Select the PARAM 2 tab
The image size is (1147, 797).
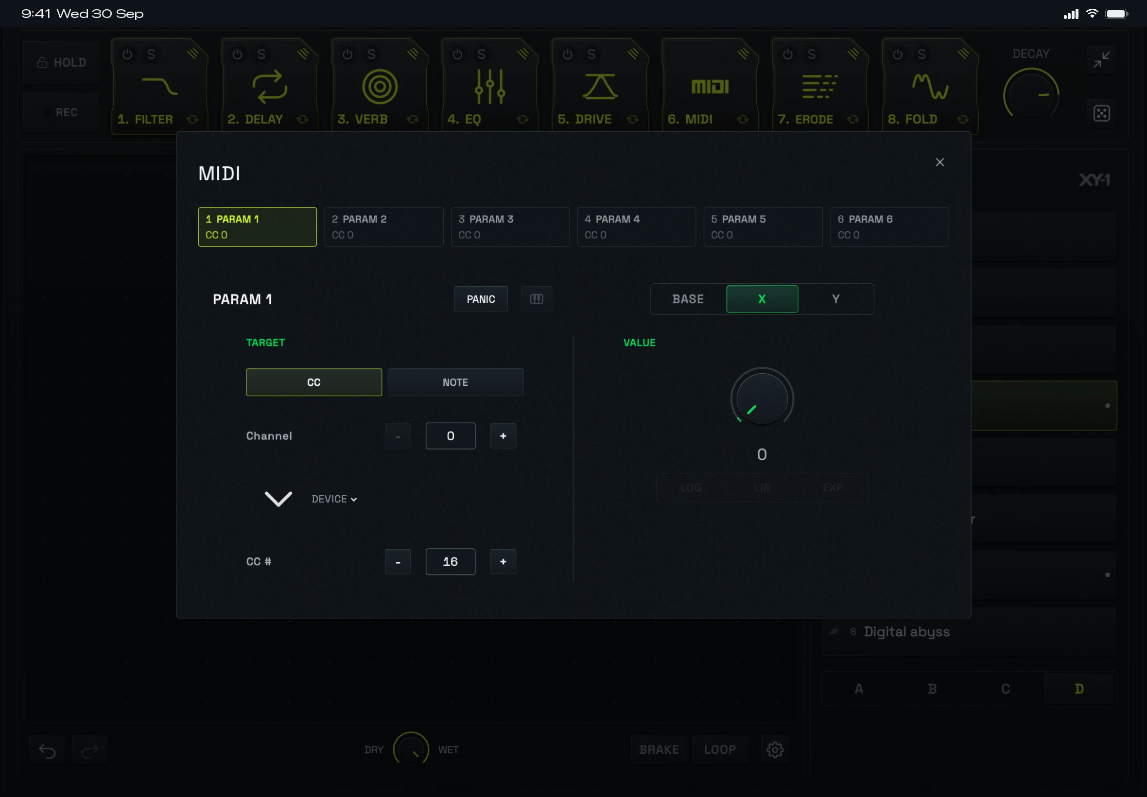coord(383,227)
